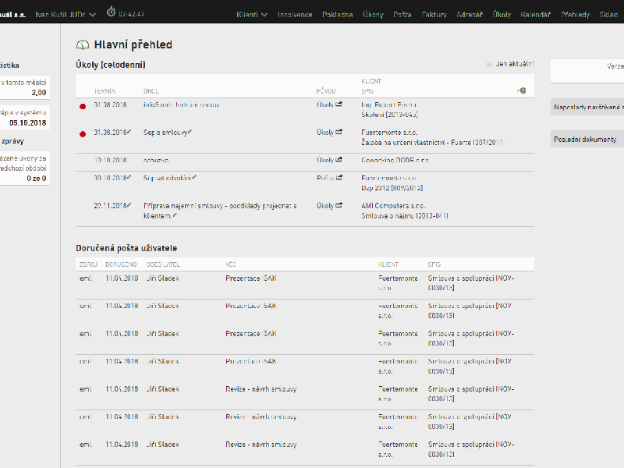
Task: Click the icon in the tasks table header corner
Action: coord(522,90)
